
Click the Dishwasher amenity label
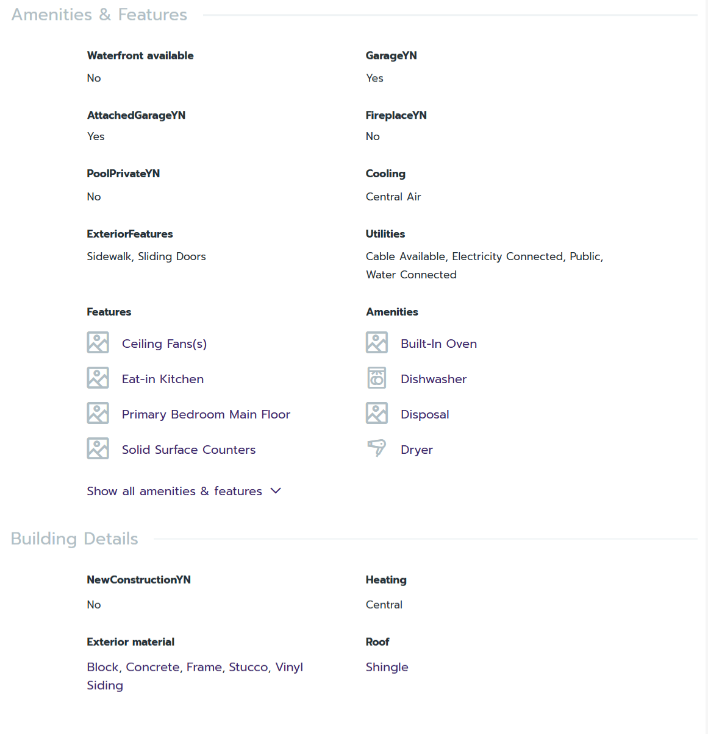[433, 379]
